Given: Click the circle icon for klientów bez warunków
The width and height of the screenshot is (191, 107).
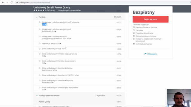Looking at the screenshot, I should pos(40,54).
